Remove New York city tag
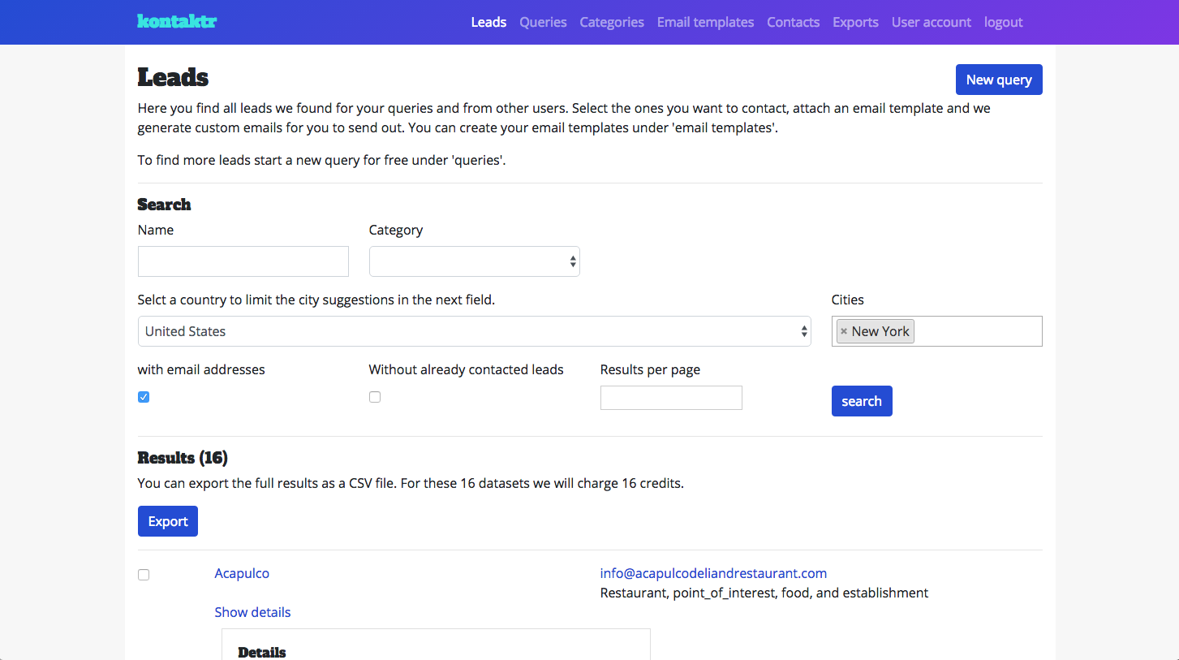The width and height of the screenshot is (1179, 660). click(844, 331)
